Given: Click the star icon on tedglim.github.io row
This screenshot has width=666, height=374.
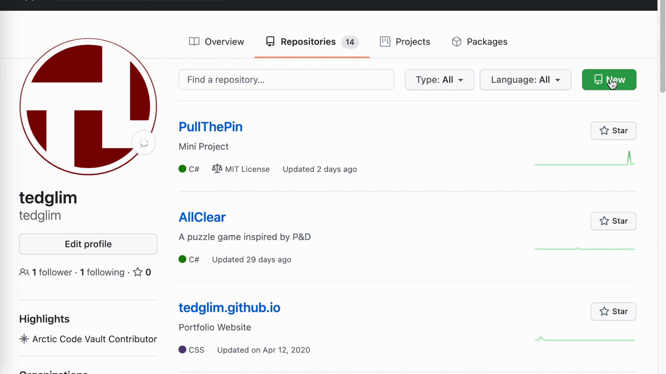Looking at the screenshot, I should point(604,311).
